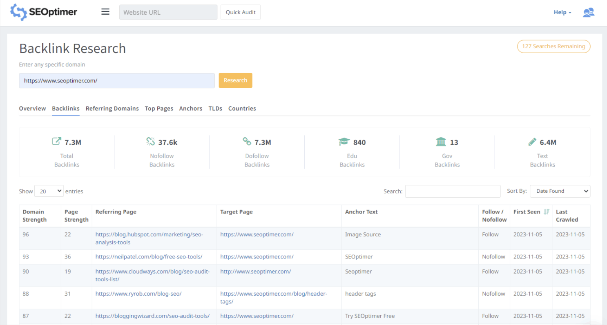Click the backlinks table Search field
The width and height of the screenshot is (607, 325).
(453, 191)
